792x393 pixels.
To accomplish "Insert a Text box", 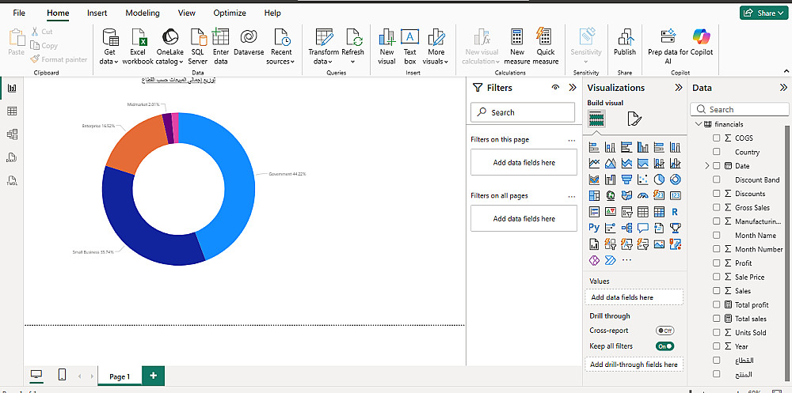I will (409, 46).
